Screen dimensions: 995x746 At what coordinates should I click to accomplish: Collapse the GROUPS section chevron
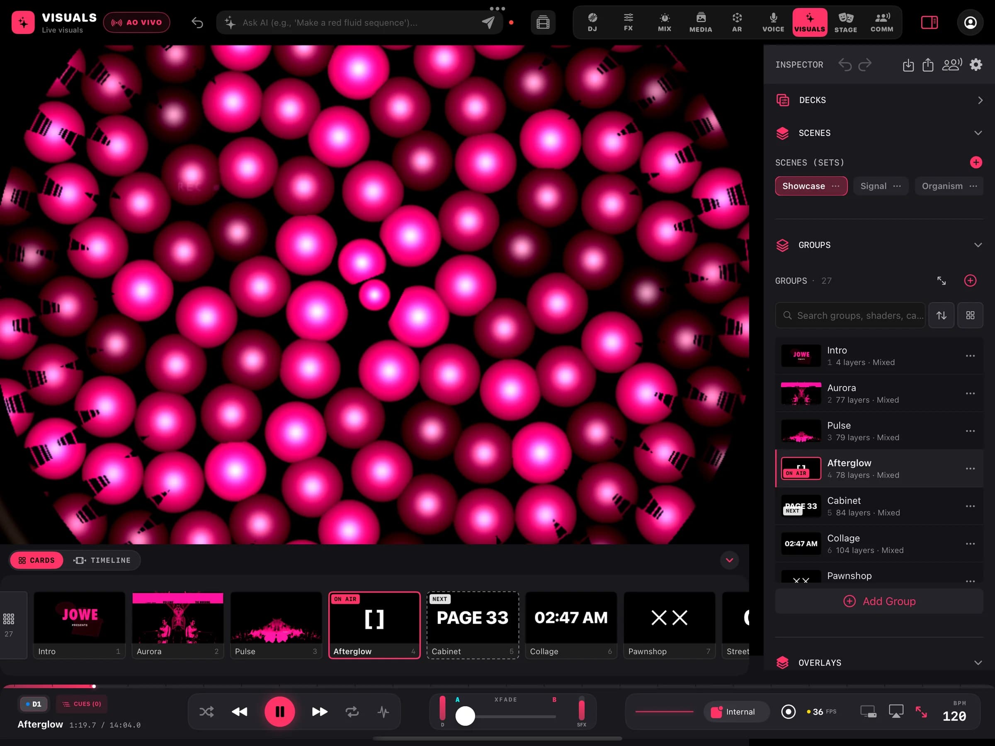coord(978,245)
